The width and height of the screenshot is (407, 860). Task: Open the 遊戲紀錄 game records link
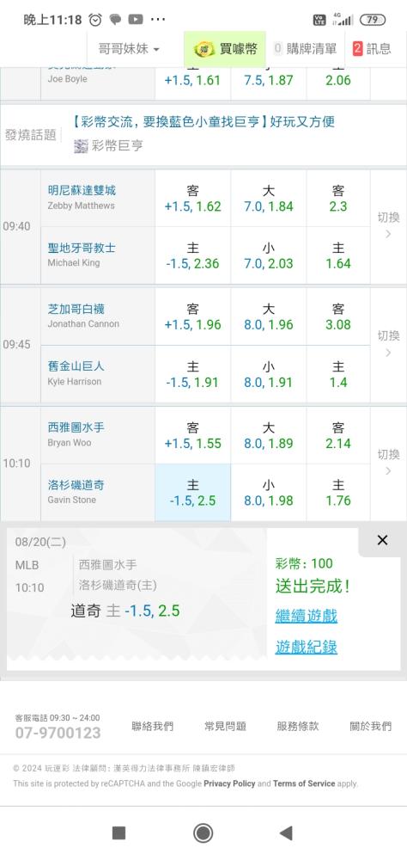pos(307,647)
